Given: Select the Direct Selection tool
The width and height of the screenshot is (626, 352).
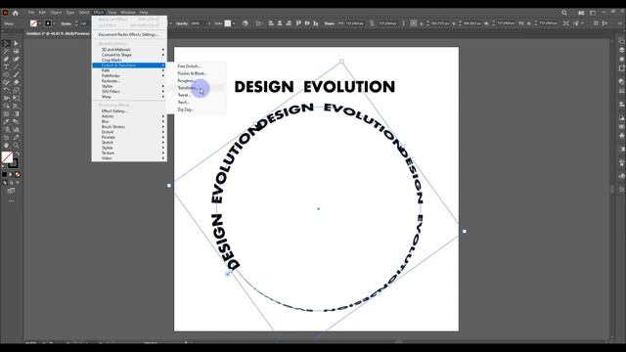Looking at the screenshot, I should click(x=16, y=43).
